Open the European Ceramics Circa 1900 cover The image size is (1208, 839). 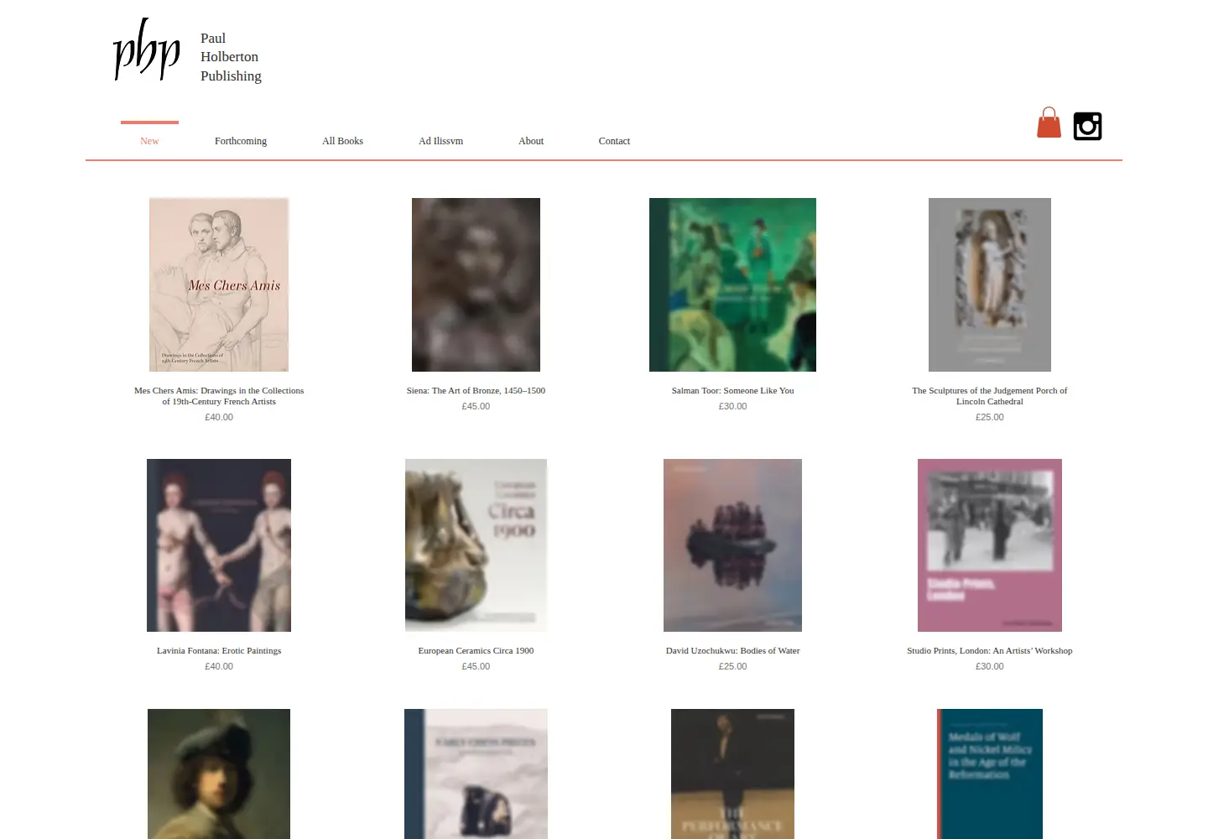(476, 545)
